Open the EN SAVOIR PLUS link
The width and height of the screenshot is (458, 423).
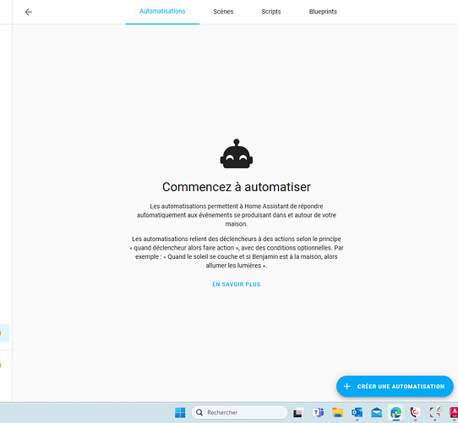click(237, 284)
